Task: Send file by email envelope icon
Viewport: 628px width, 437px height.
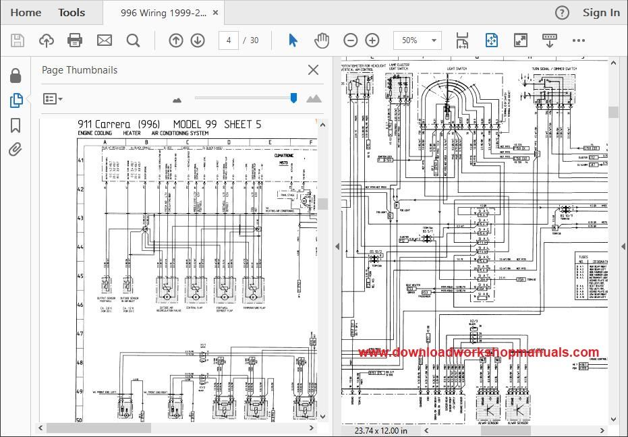Action: (x=105, y=40)
